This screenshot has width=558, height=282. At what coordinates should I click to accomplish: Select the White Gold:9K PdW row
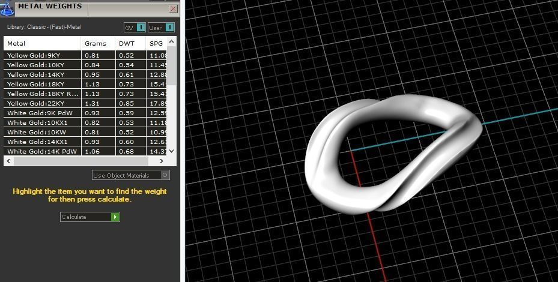coord(85,113)
